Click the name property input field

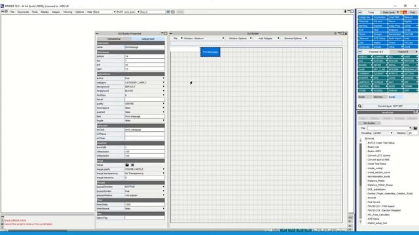pyautogui.click(x=145, y=47)
